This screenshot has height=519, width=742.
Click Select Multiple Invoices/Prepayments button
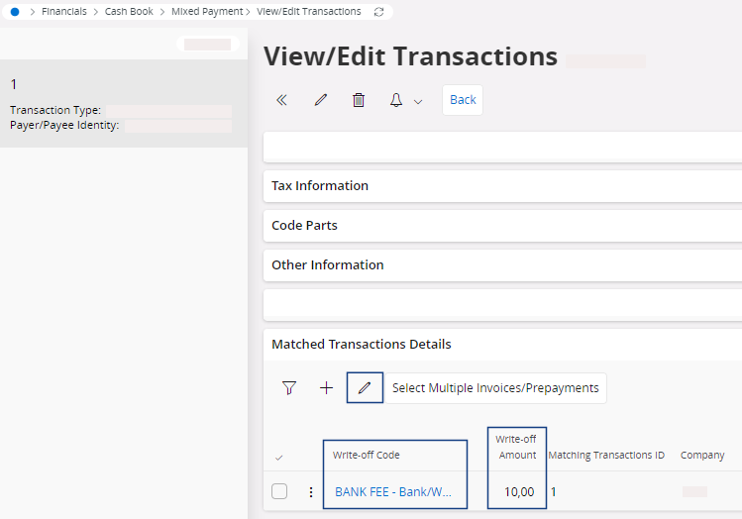pos(495,388)
